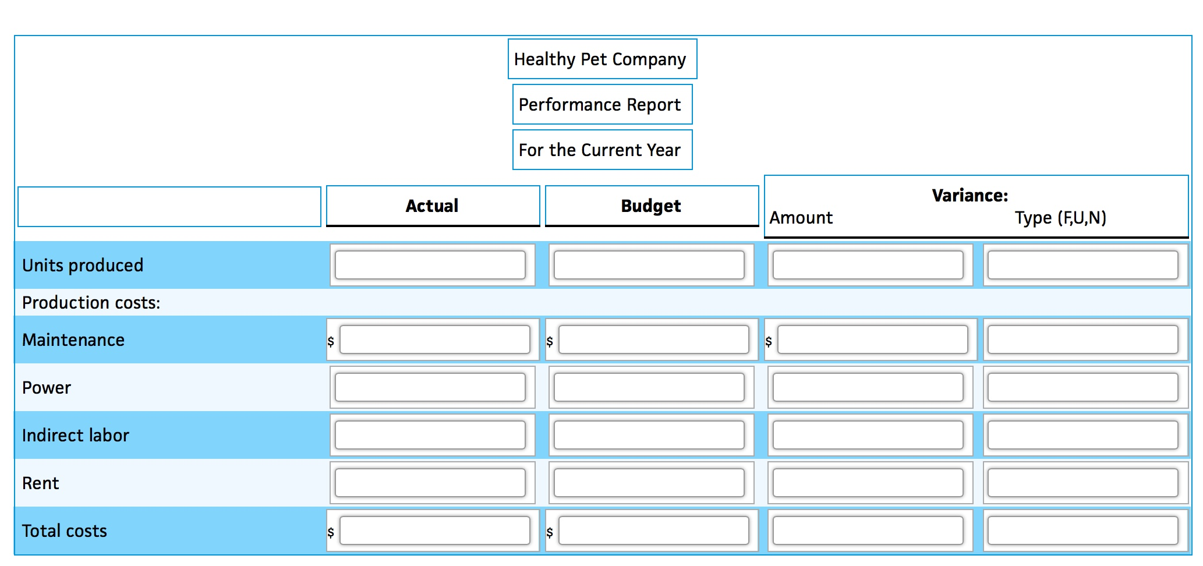The width and height of the screenshot is (1203, 566).
Task: Click the Variance: column heading
Action: tap(970, 195)
